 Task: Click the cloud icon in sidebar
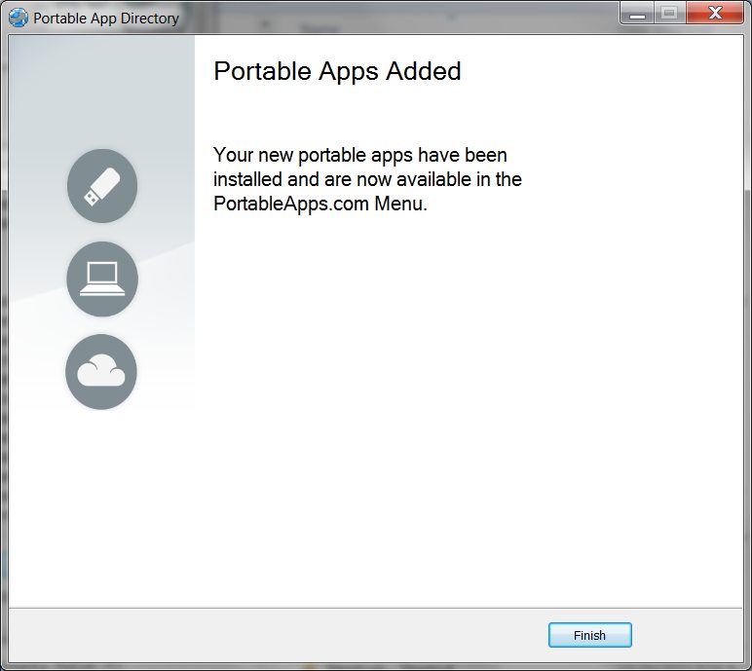[101, 372]
